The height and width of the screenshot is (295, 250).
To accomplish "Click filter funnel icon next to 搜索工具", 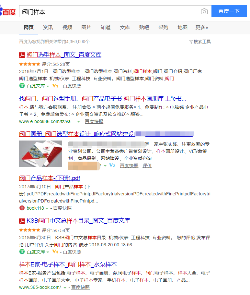I will click(191, 42).
